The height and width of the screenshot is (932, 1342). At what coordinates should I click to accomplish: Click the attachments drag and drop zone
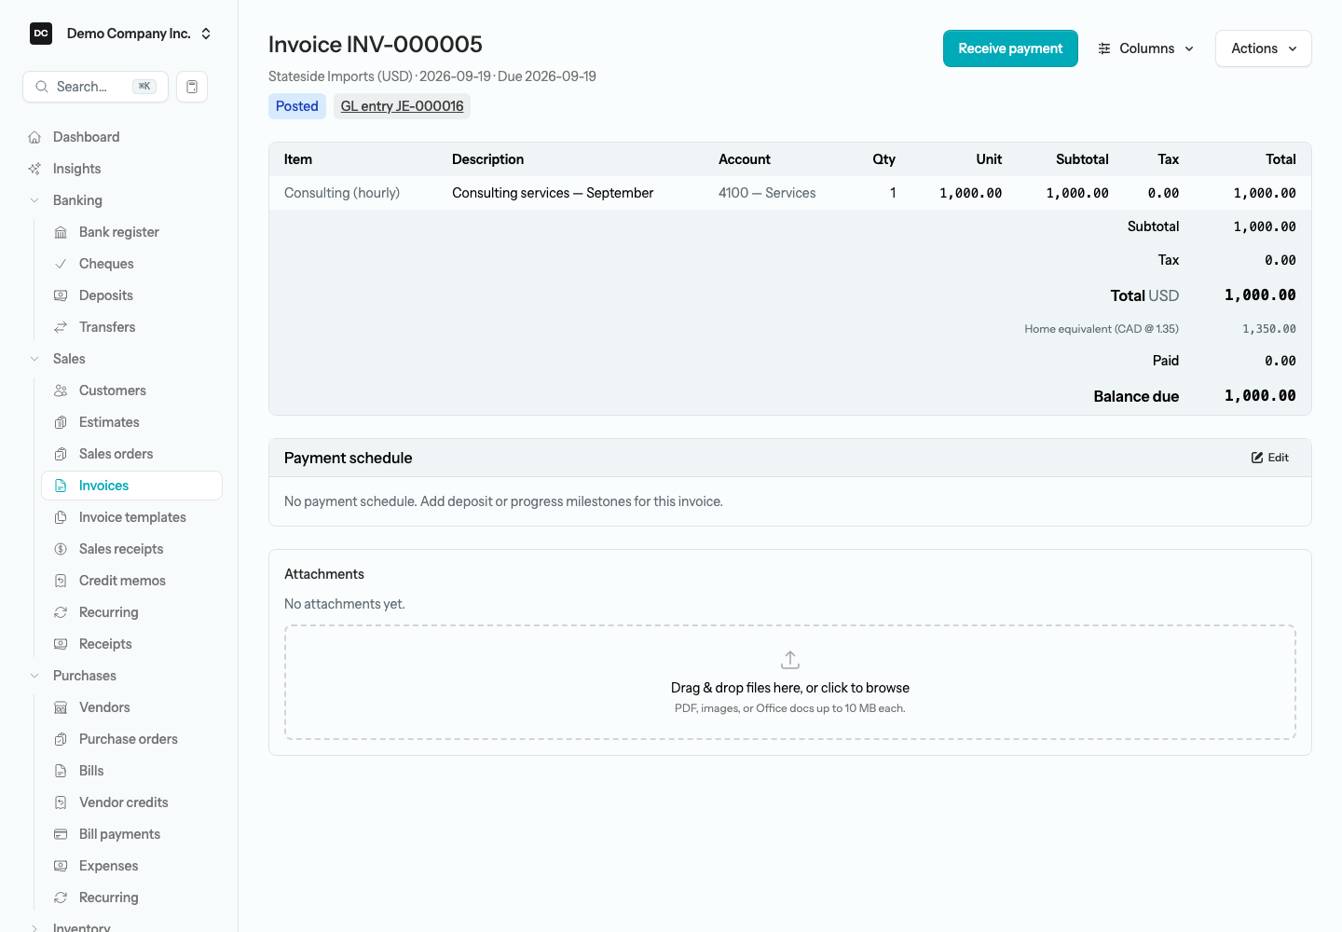point(790,682)
